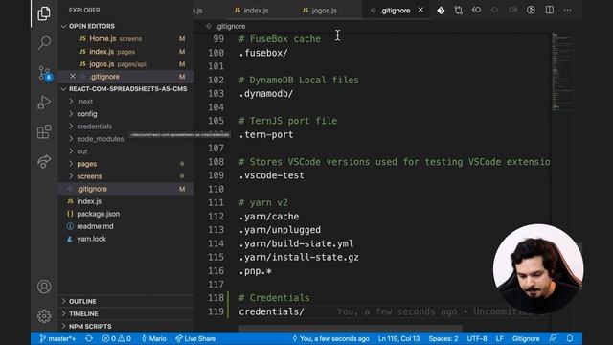
Task: Change the UTF-8 encoding setting
Action: pyautogui.click(x=477, y=338)
